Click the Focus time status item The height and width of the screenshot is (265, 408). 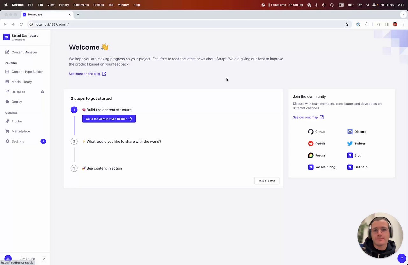[286, 5]
